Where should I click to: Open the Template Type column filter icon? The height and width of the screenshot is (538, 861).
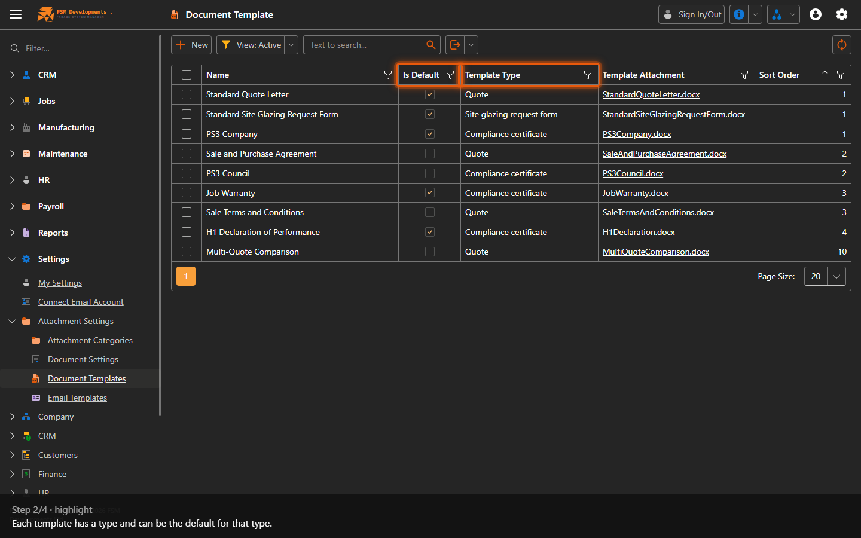point(588,75)
